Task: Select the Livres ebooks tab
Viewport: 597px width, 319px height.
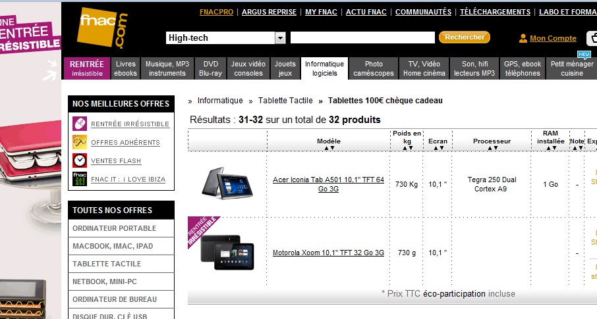Action: pyautogui.click(x=126, y=68)
